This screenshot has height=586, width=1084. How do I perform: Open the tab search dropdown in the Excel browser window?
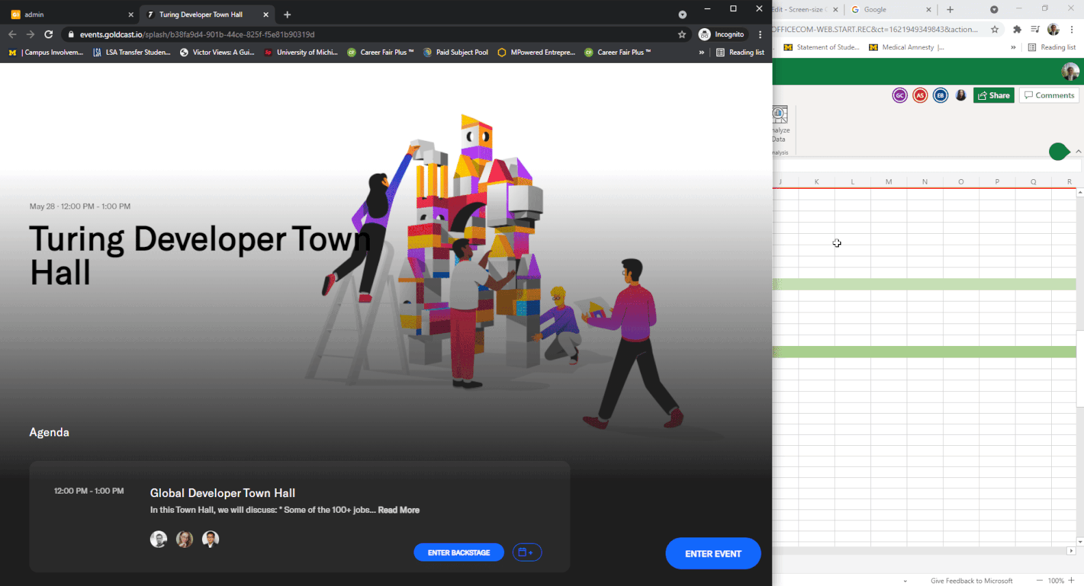coord(994,10)
